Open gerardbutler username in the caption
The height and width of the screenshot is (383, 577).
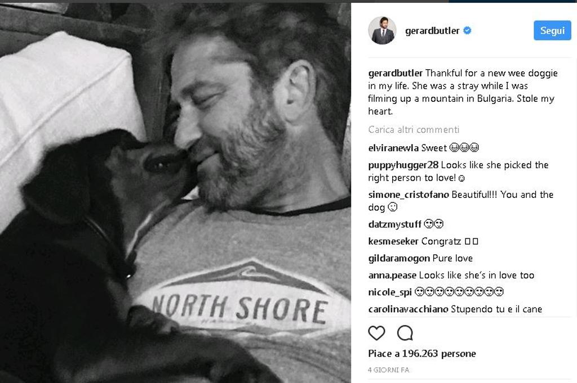pyautogui.click(x=395, y=73)
